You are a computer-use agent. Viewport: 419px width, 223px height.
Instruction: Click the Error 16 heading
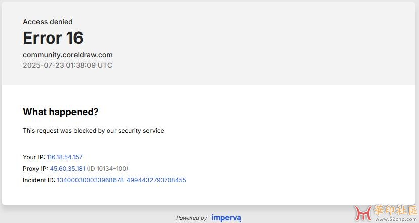53,38
